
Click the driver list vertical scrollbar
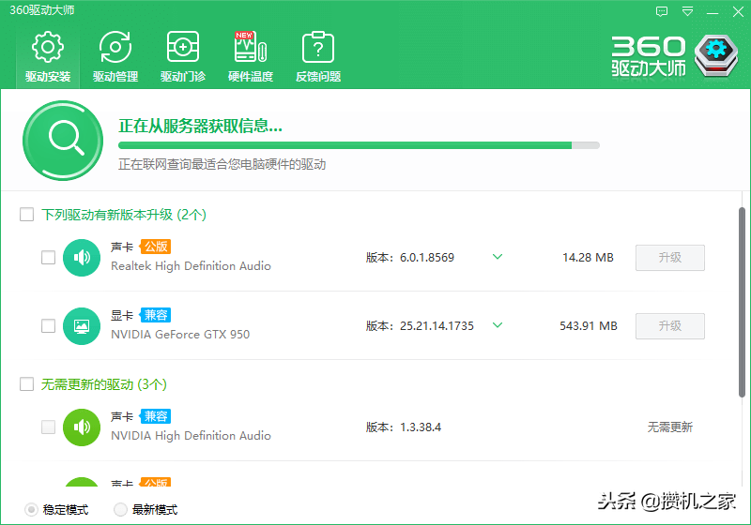click(742, 302)
